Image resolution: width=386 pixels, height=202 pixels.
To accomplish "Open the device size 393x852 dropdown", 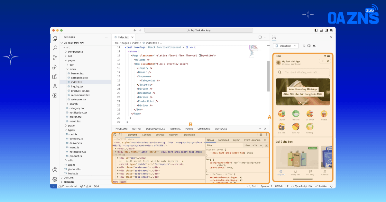I will (286, 46).
